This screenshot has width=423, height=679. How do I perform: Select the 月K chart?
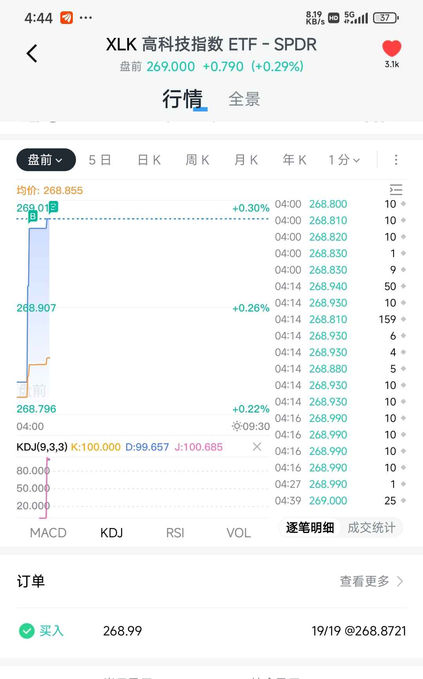click(x=246, y=160)
